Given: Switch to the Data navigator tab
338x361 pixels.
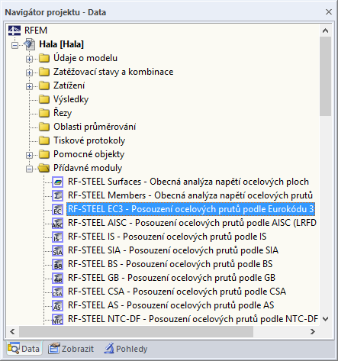Looking at the screenshot, I should tap(24, 349).
